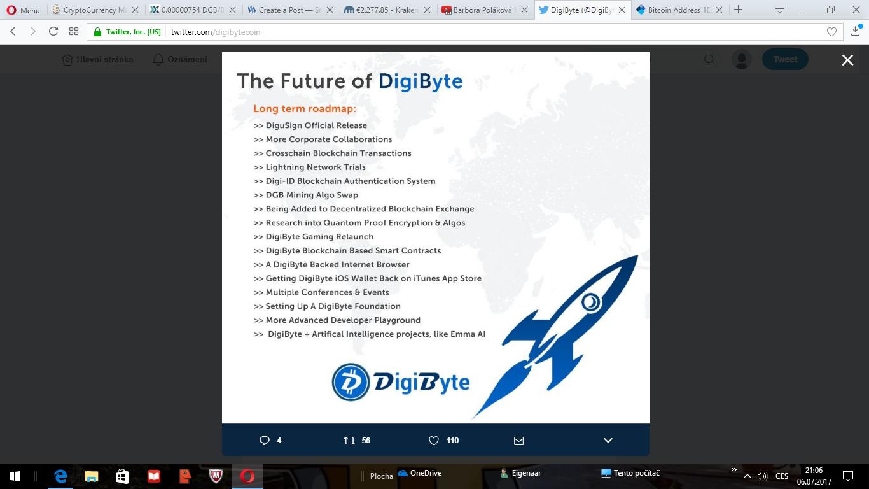This screenshot has width=869, height=489.
Task: Retweet using the retweet arrows icon
Action: (x=349, y=440)
